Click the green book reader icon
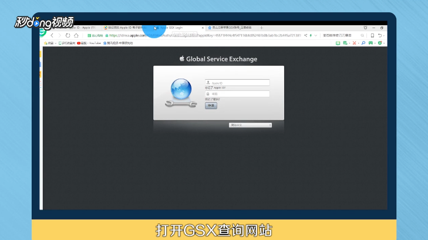This screenshot has width=428, height=240. 338,43
